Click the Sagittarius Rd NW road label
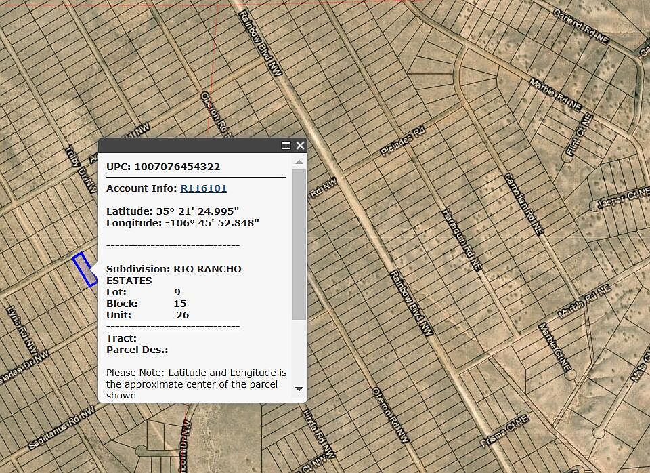Viewport: 650px width, 473px height. click(62, 428)
